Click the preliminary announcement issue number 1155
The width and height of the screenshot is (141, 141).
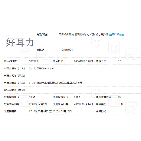(32, 97)
